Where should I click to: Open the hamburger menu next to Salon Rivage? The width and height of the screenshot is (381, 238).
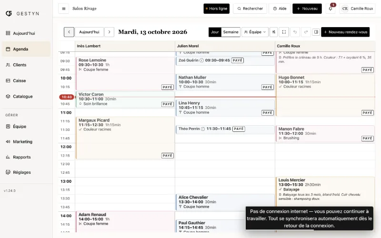click(64, 9)
